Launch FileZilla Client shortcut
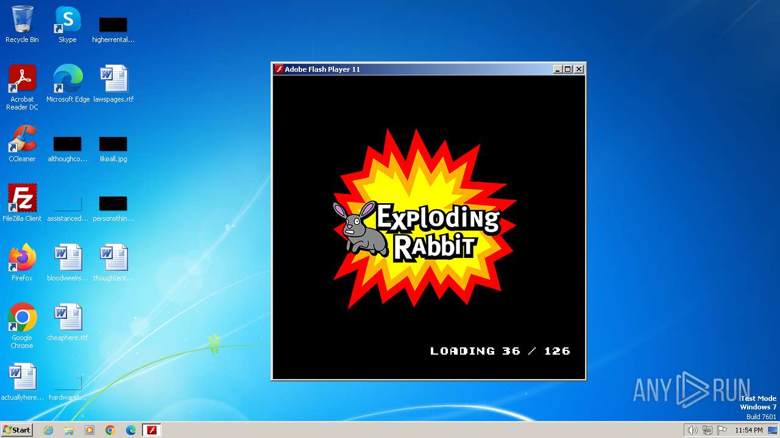Screen dimensions: 780x438 tap(22, 203)
